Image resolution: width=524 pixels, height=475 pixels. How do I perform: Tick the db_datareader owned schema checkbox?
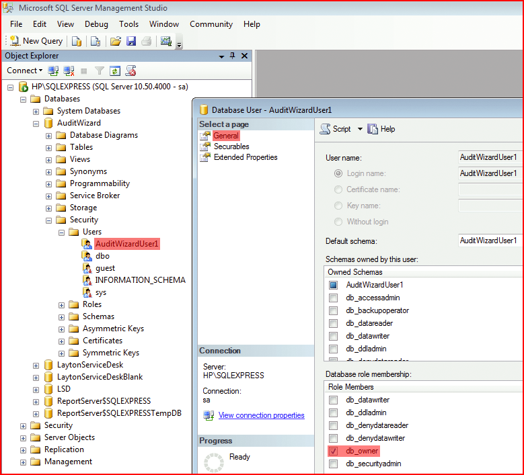click(x=333, y=323)
